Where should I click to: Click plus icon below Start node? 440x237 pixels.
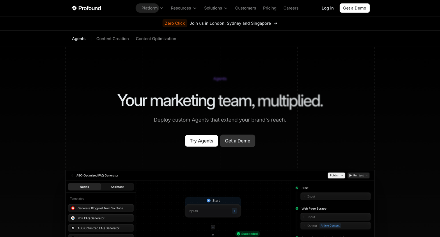coord(213,227)
